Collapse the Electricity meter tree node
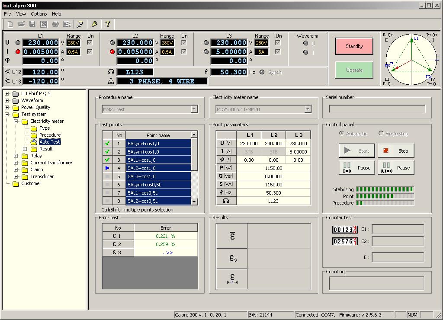The width and height of the screenshot is (443, 320). 16,121
